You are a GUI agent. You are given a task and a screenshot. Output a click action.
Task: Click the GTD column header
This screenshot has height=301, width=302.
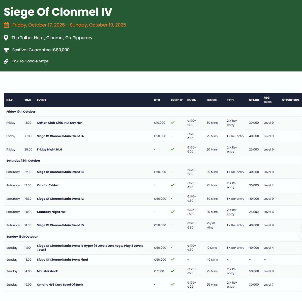157,100
